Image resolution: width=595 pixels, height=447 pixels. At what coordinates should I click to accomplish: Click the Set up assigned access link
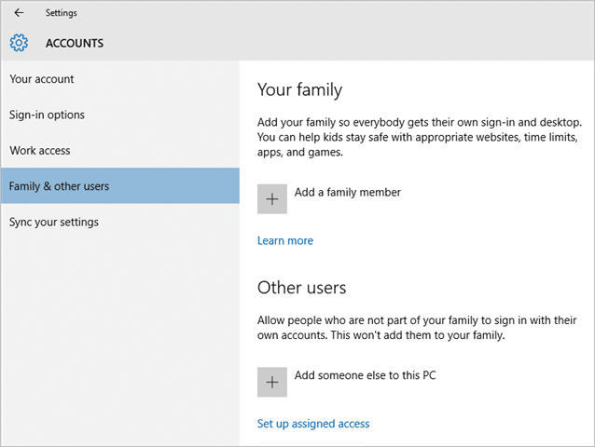click(313, 424)
